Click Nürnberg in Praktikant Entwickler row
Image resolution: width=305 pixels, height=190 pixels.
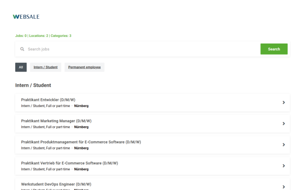[81, 106]
